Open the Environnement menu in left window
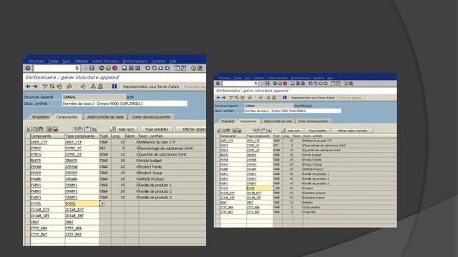The image size is (458, 257). tap(135, 61)
